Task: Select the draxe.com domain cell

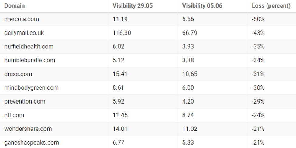Action: point(18,74)
